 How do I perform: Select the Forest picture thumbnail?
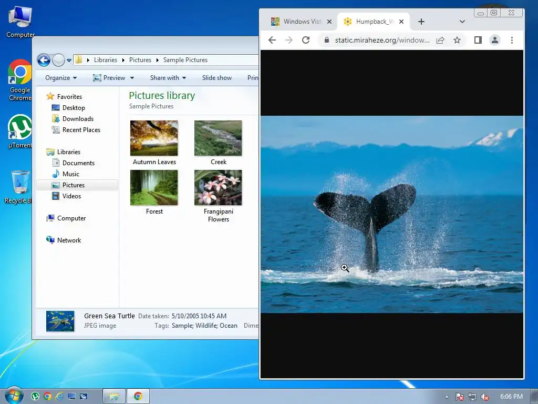pos(154,188)
